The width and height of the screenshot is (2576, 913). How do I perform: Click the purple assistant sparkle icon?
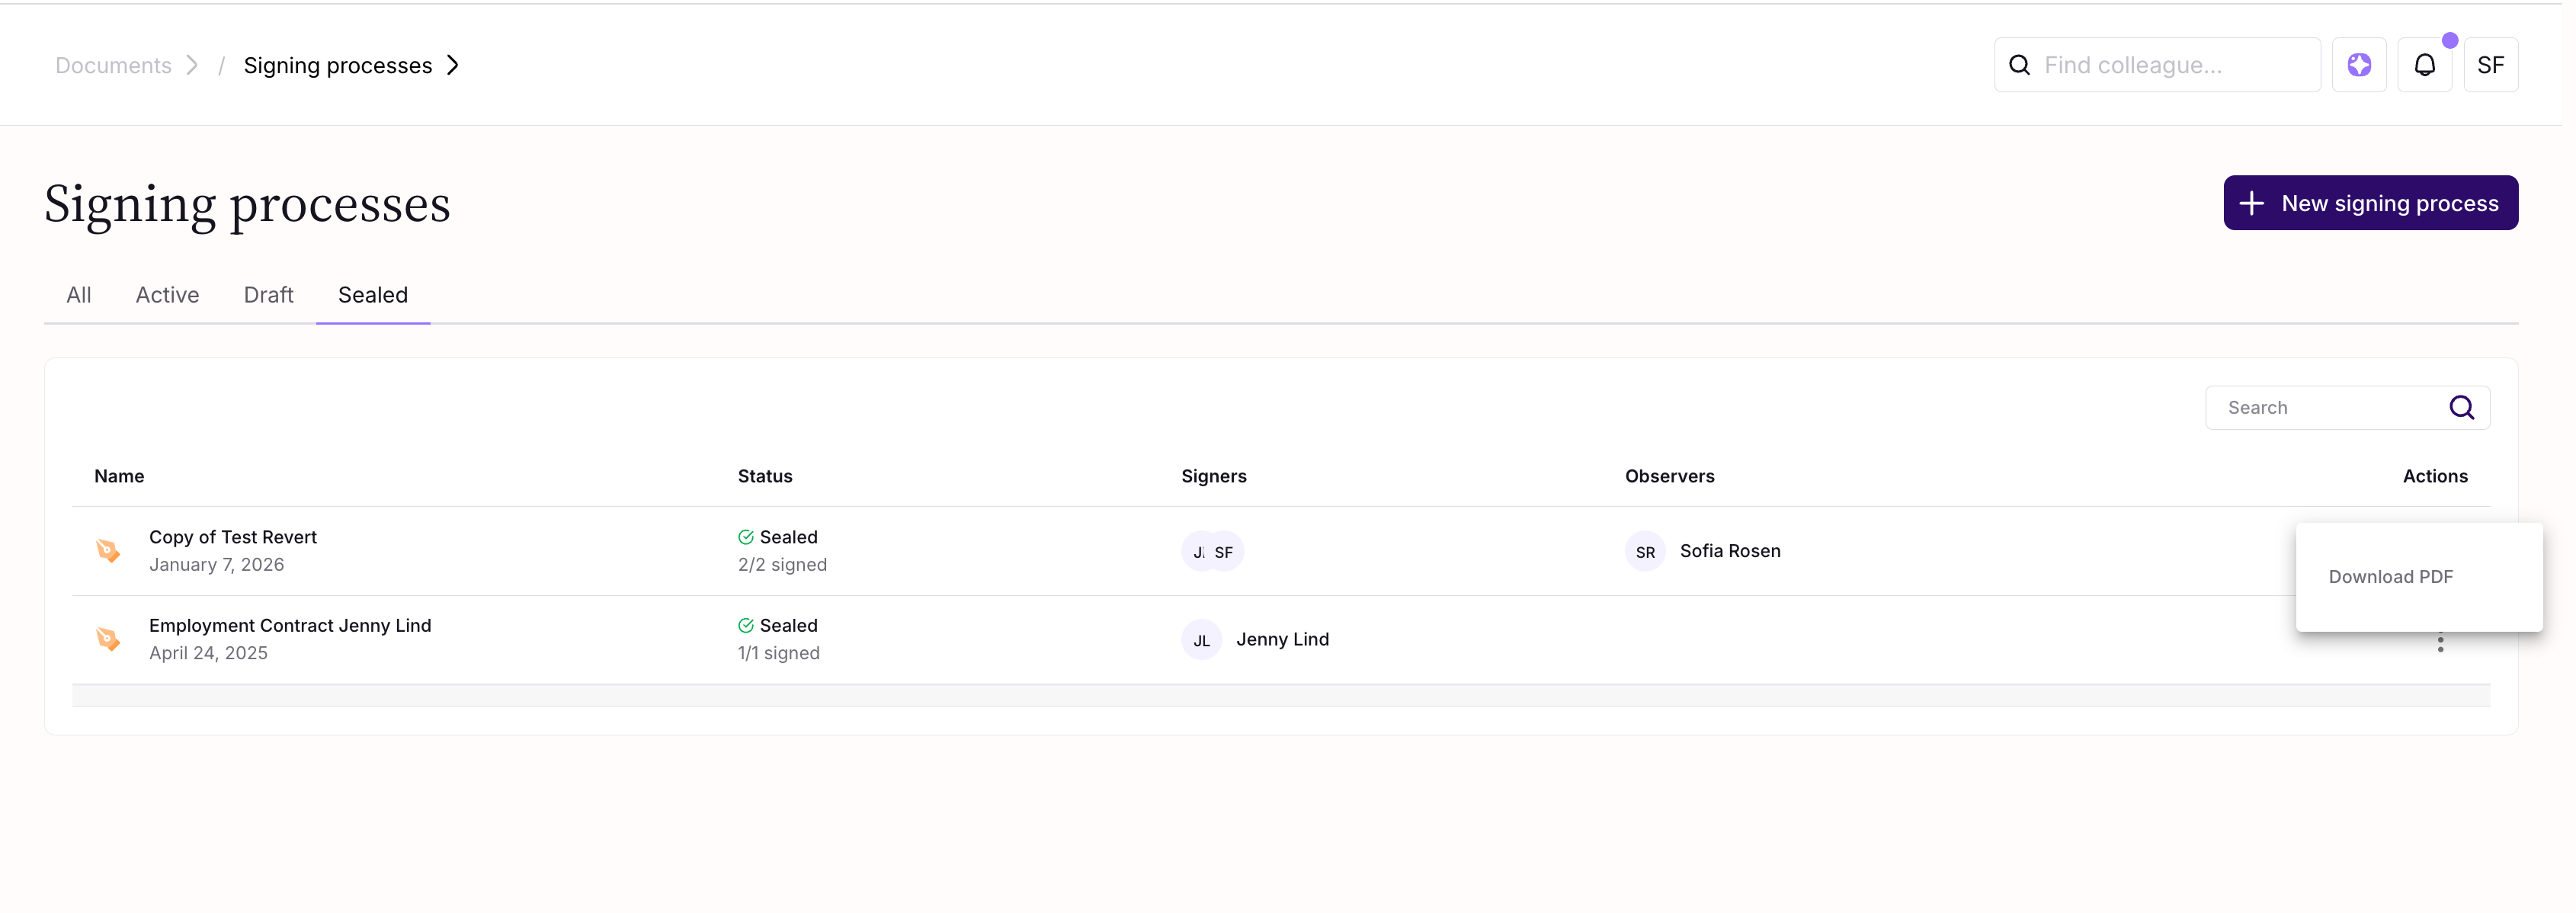2359,65
